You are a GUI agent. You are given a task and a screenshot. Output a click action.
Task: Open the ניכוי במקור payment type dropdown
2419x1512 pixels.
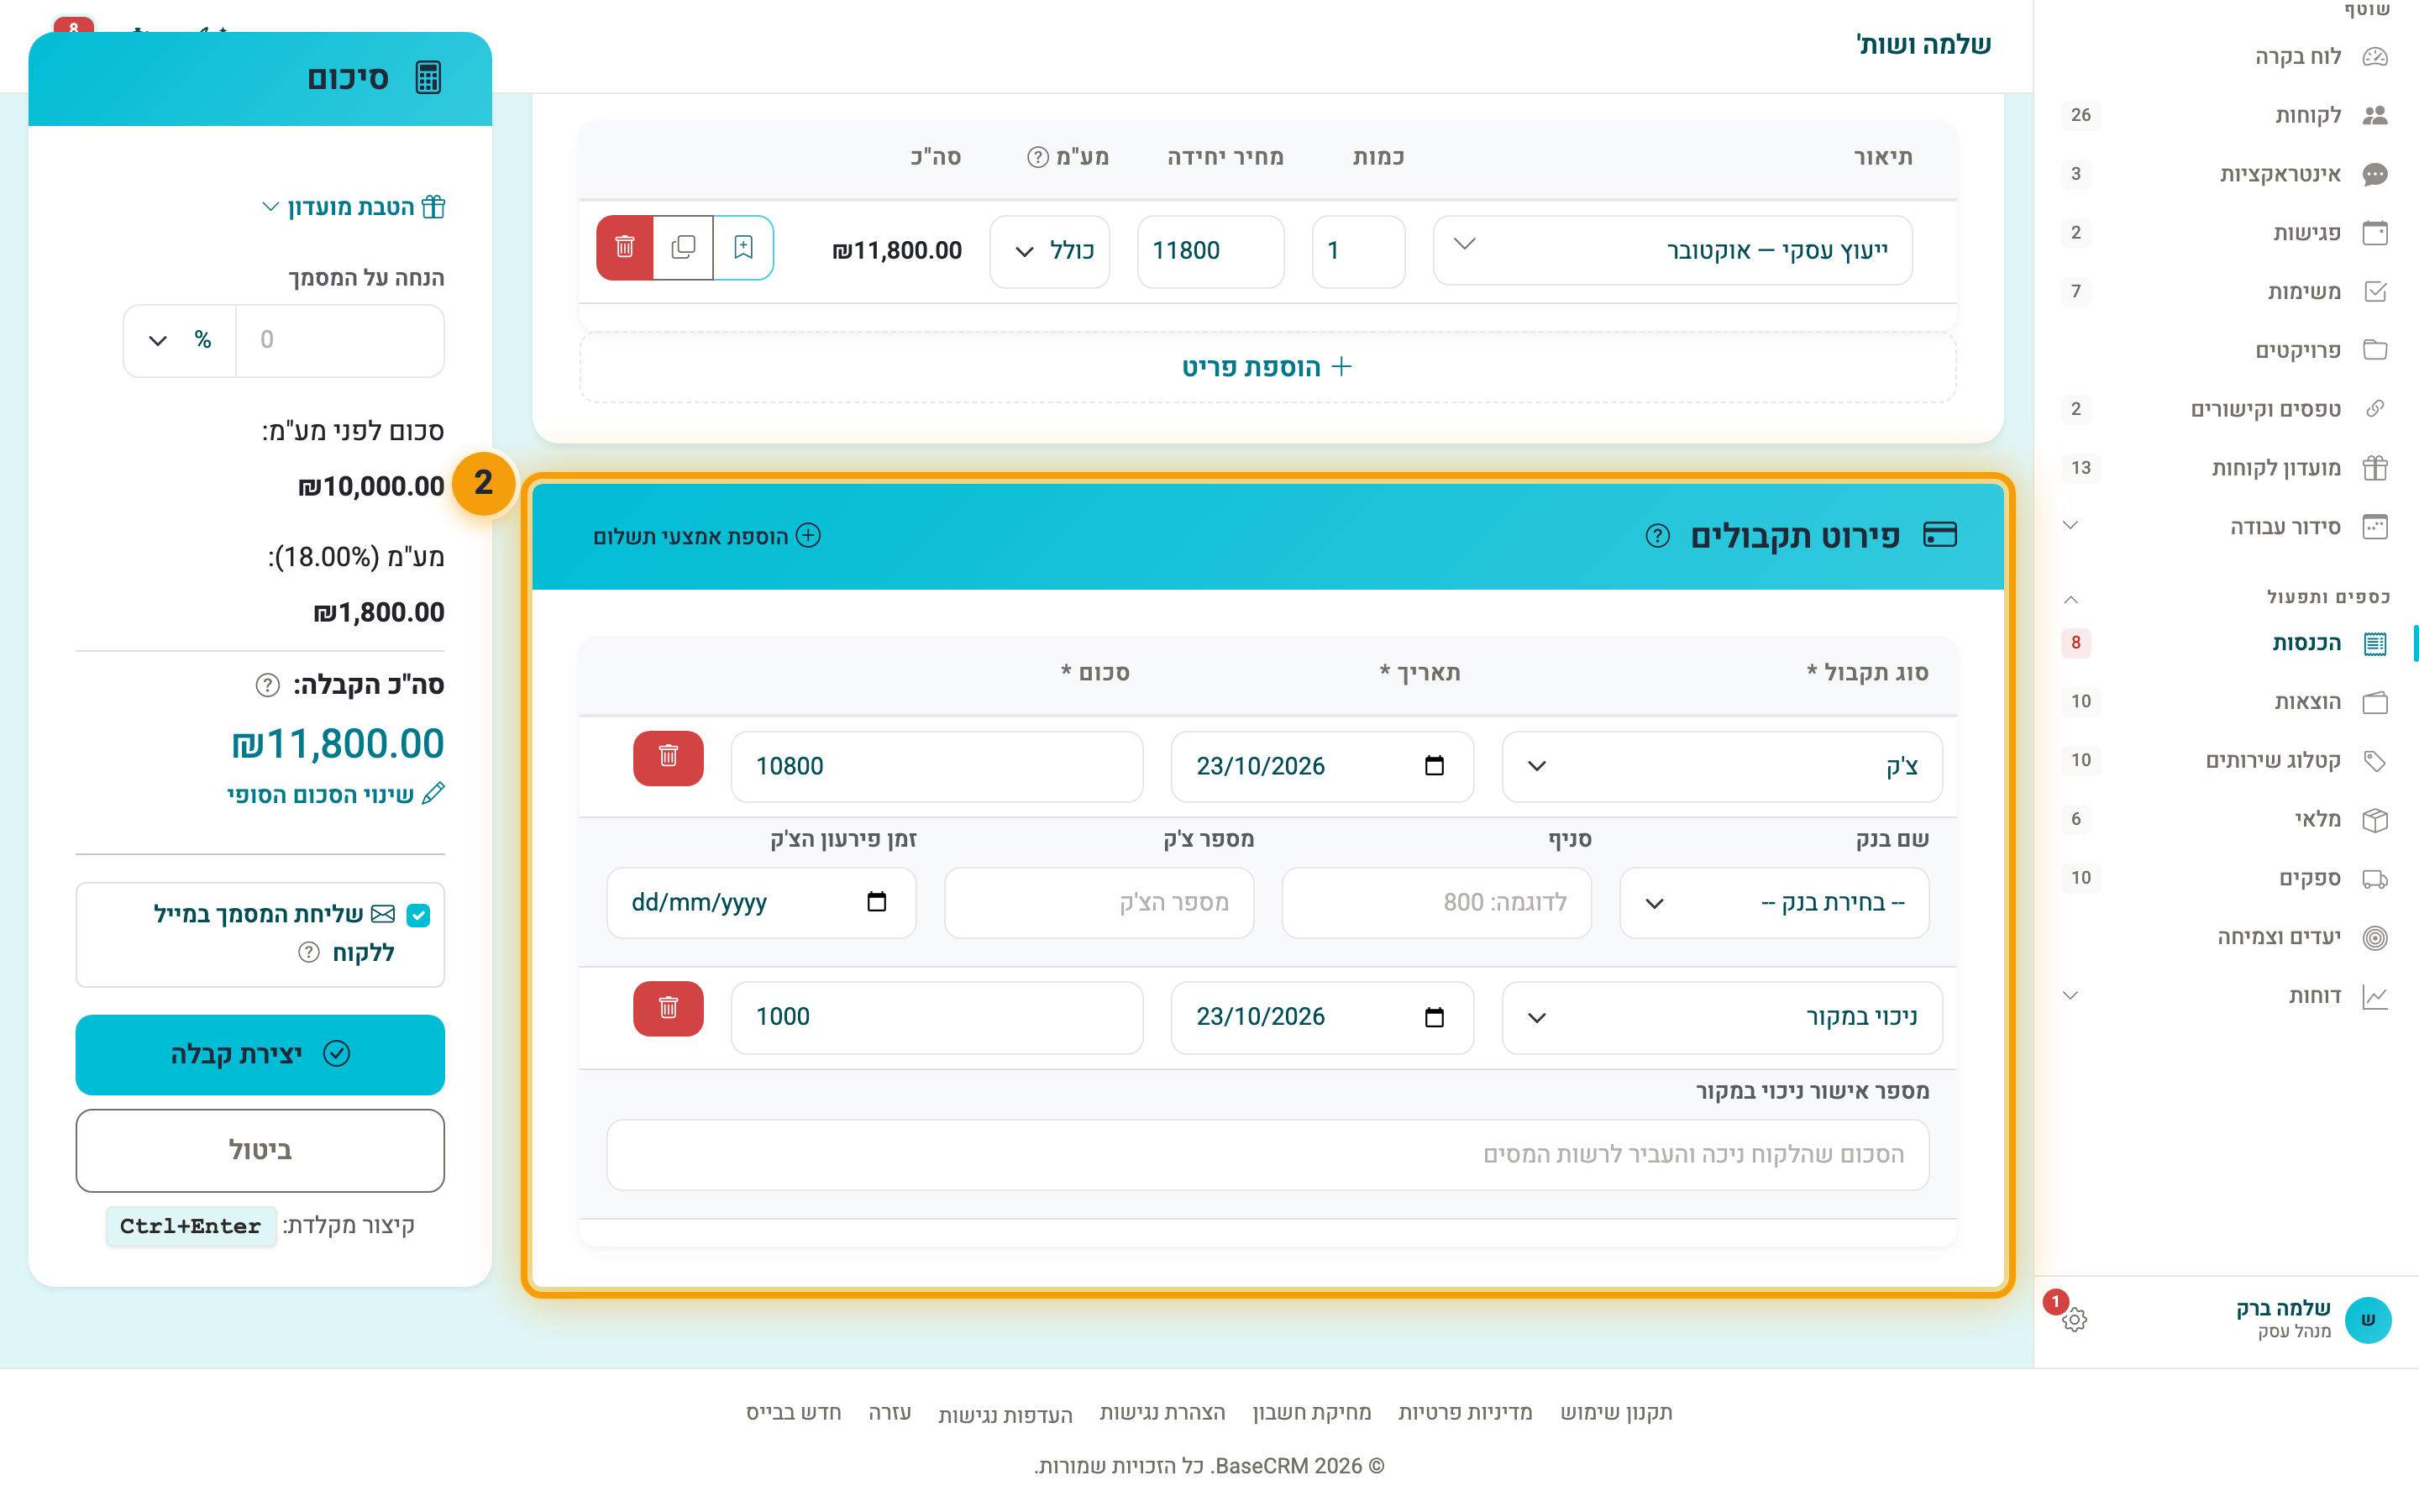tap(1721, 1017)
